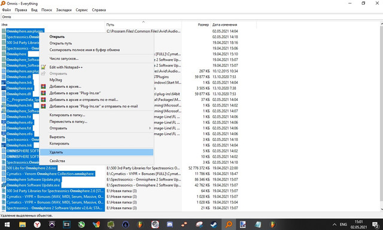Expand the 'Отправить' submenu with arrow

96,128
